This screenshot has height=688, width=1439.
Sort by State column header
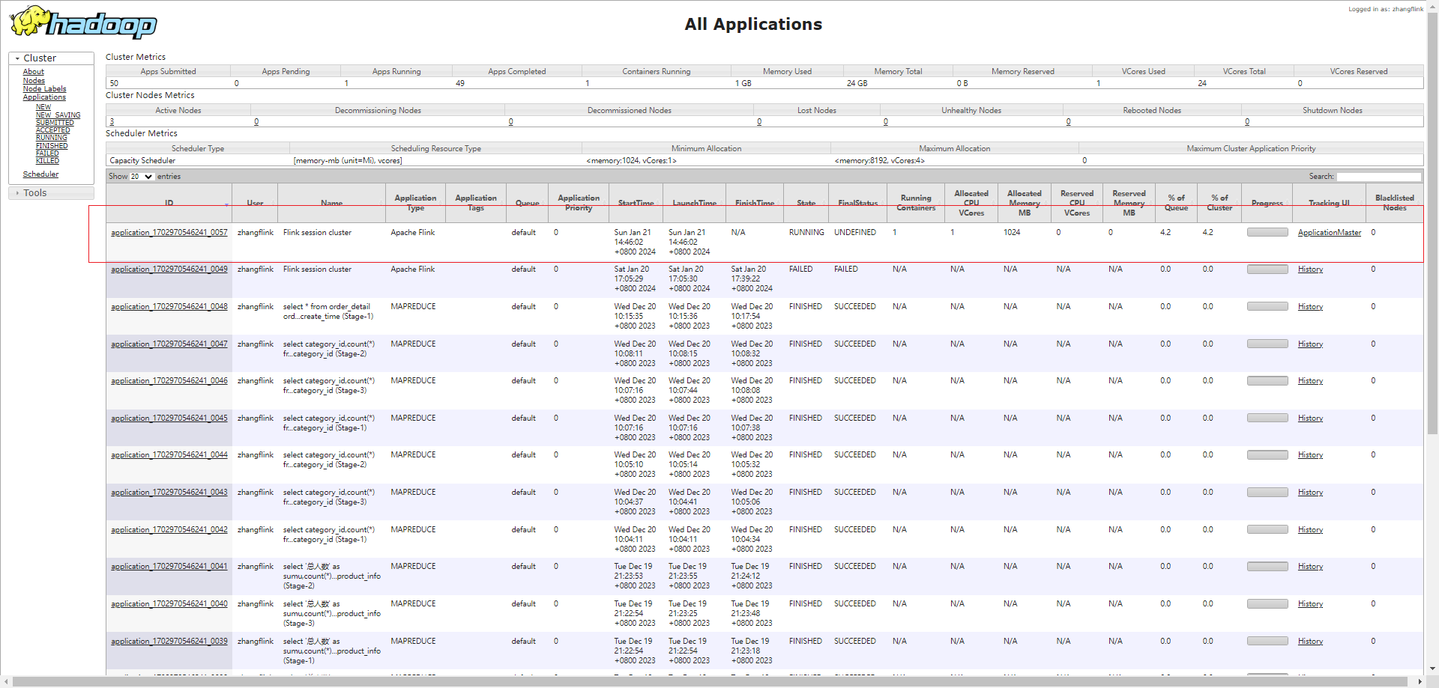click(x=806, y=203)
